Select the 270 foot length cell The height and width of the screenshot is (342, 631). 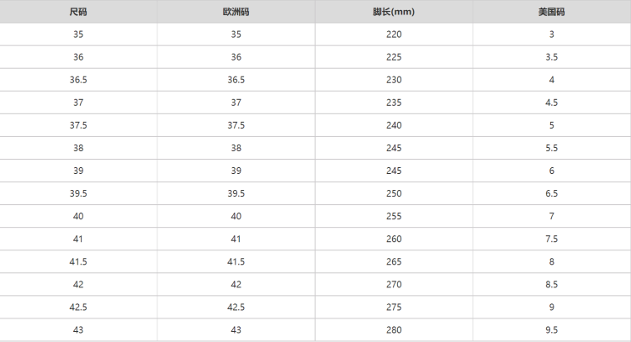click(394, 284)
